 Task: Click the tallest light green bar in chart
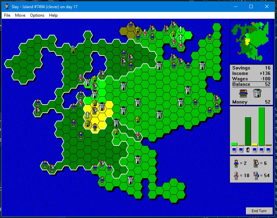pyautogui.click(x=262, y=126)
